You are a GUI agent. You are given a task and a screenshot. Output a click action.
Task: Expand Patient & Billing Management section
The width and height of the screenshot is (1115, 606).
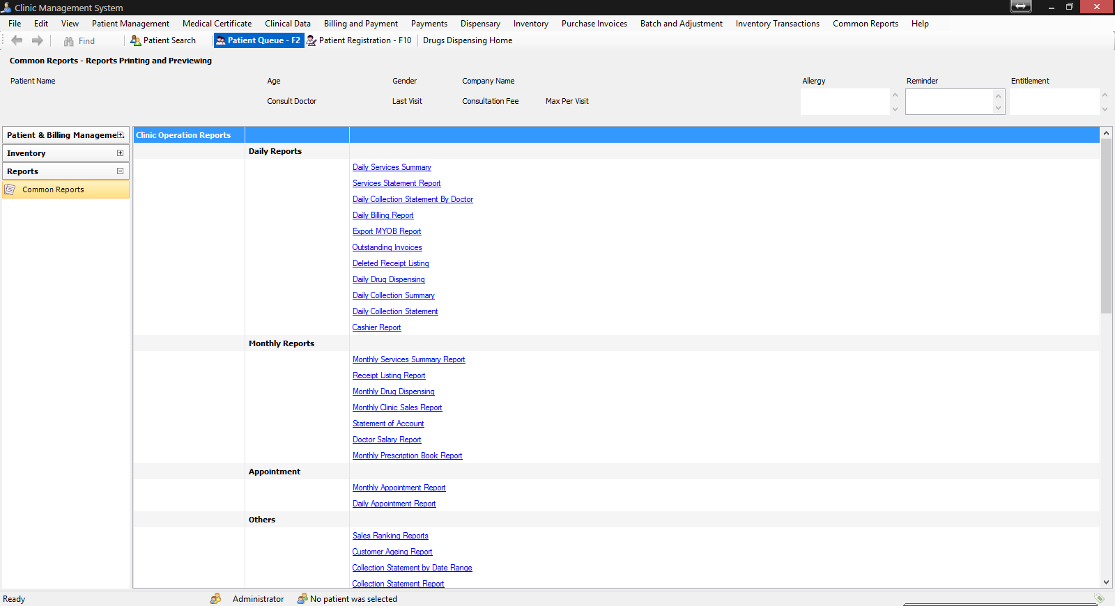(x=121, y=135)
